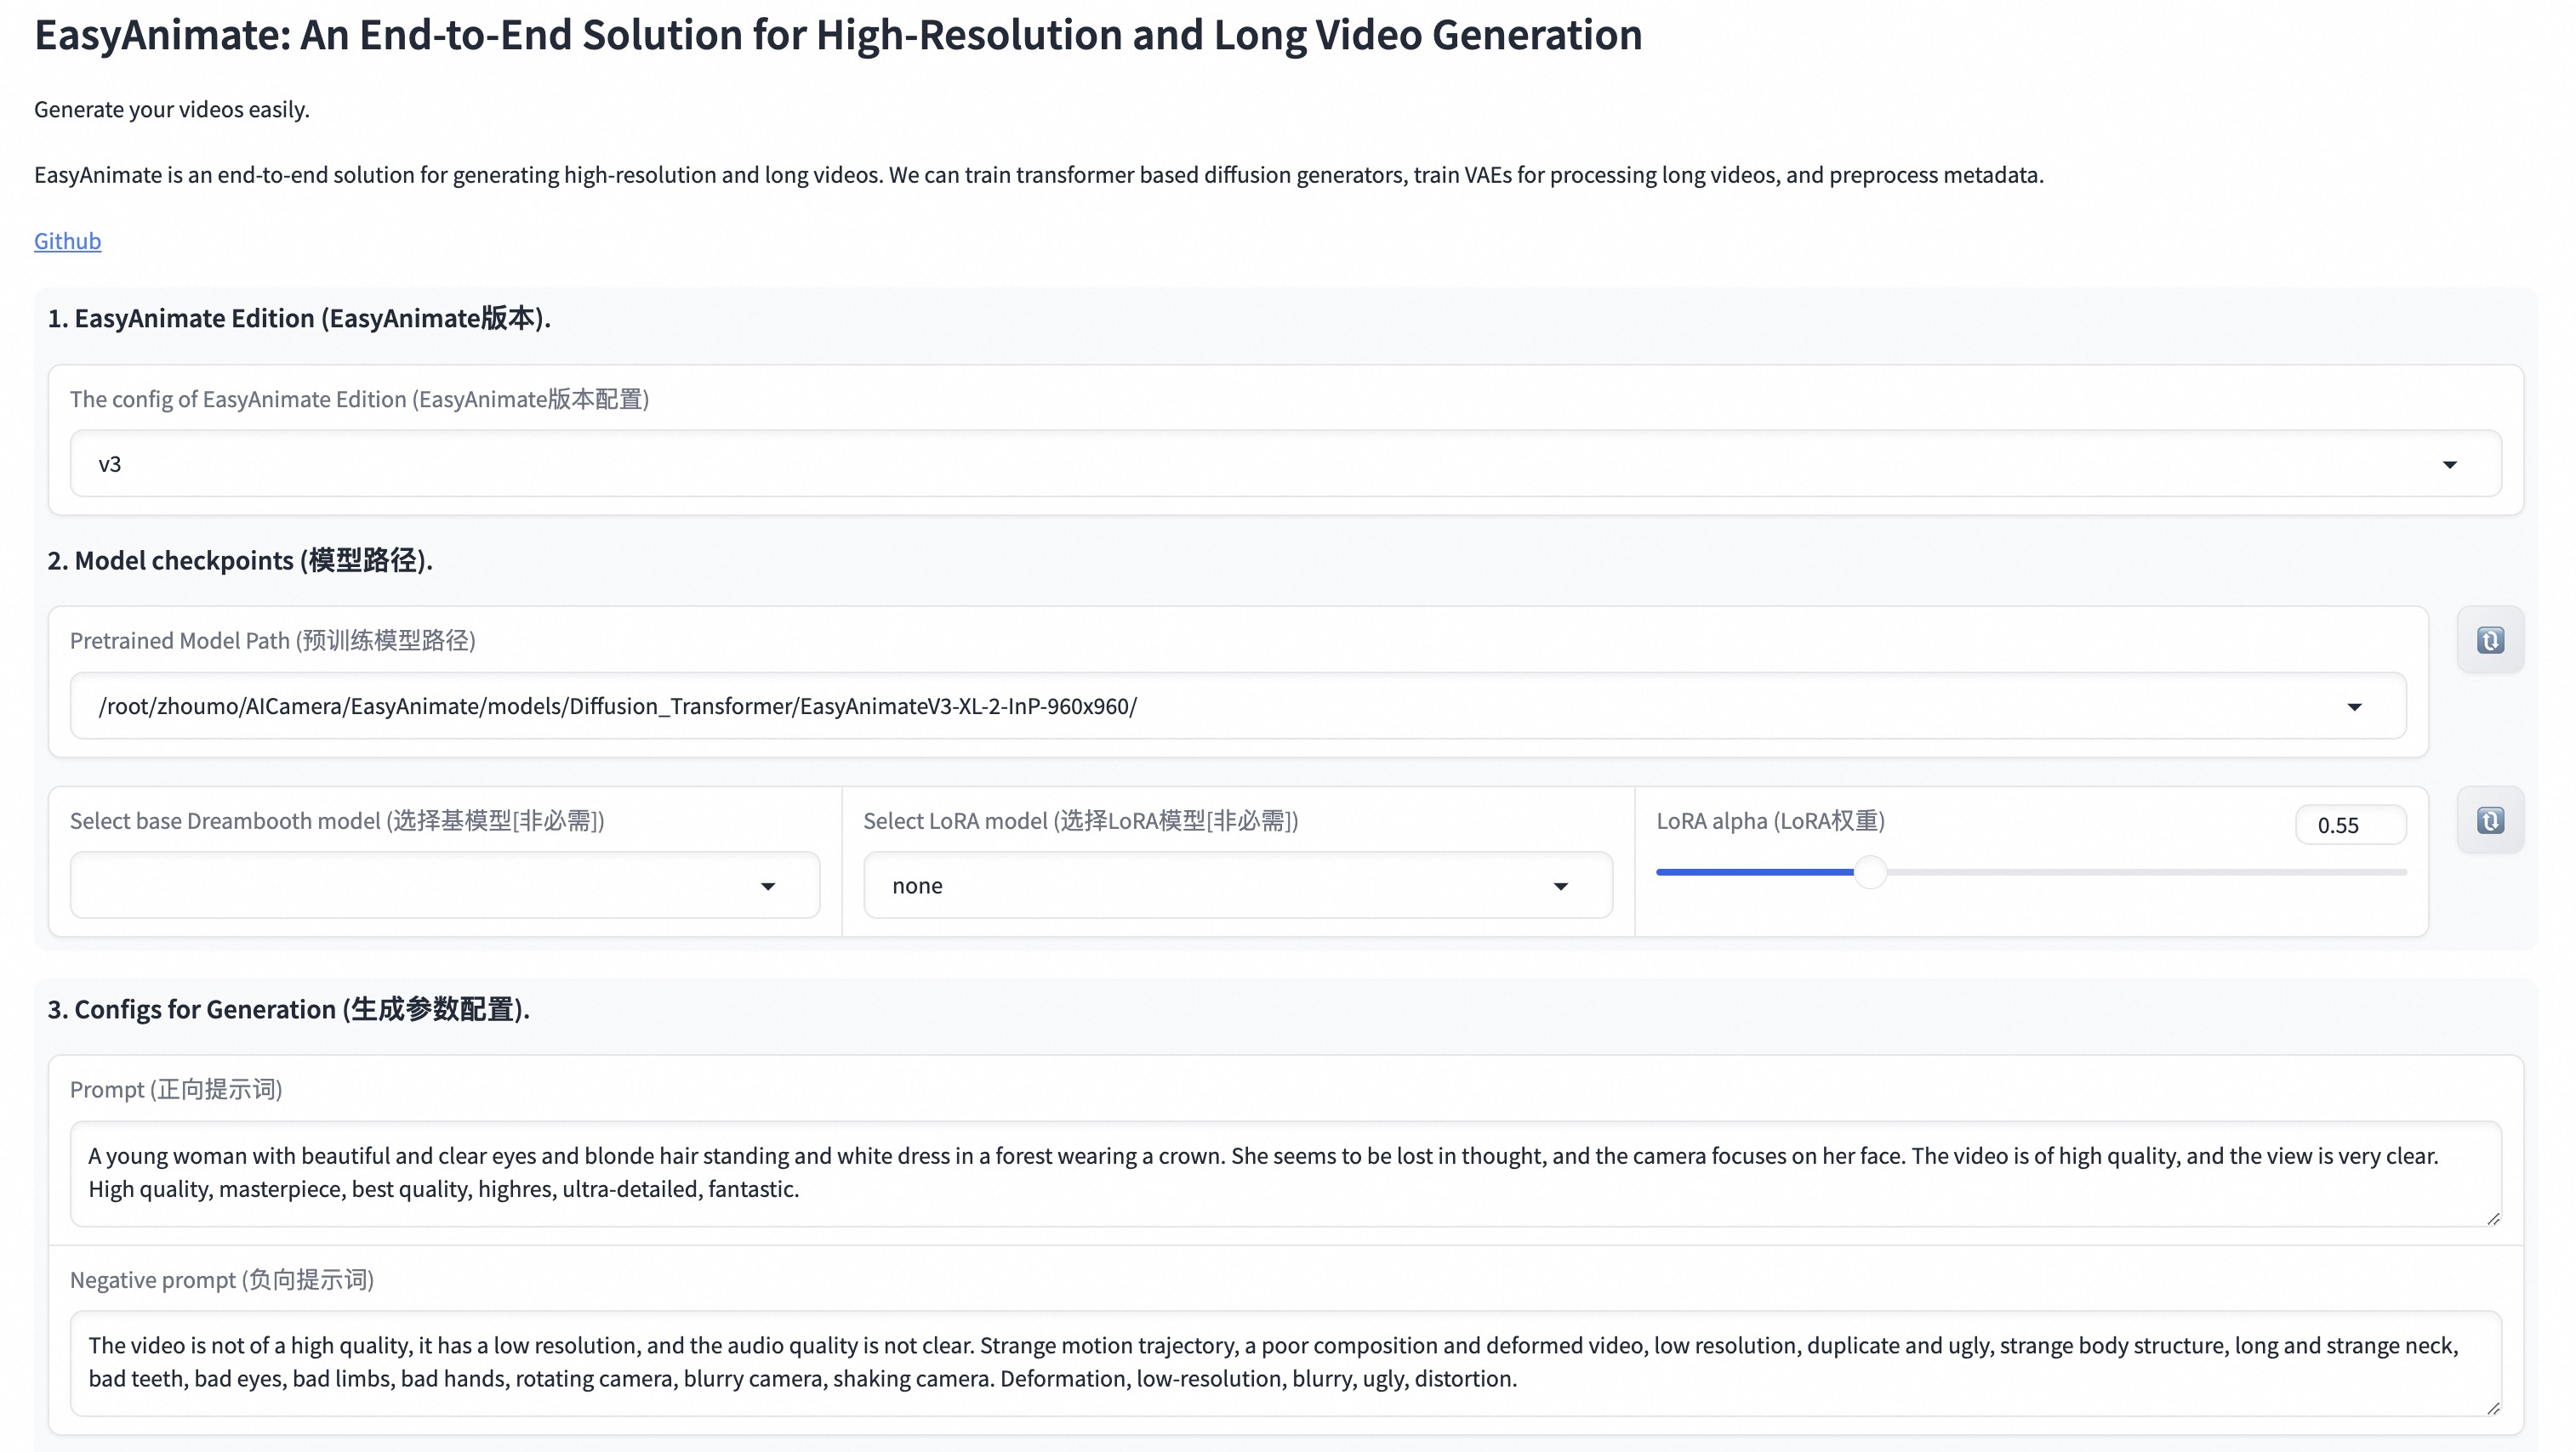Screen dimensions: 2576x1452
Task: Expand the Pretrained Model Path dropdown
Action: [x=1238, y=706]
